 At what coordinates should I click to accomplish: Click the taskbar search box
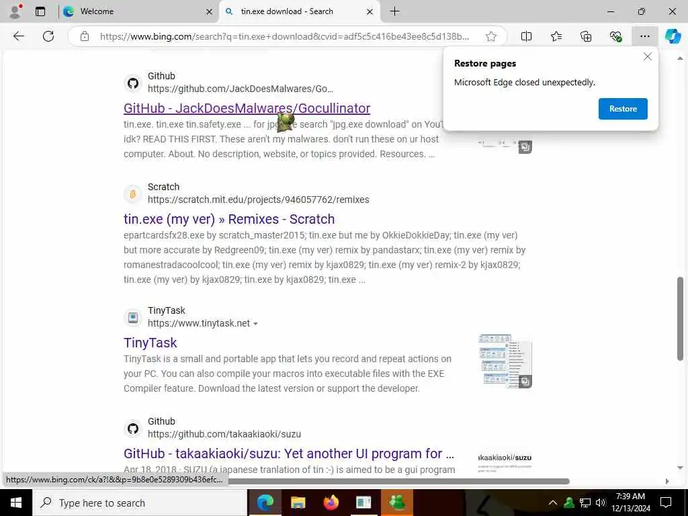(140, 503)
